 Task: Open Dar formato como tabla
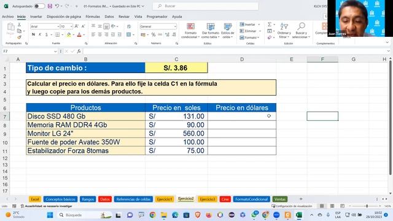pos(210,31)
